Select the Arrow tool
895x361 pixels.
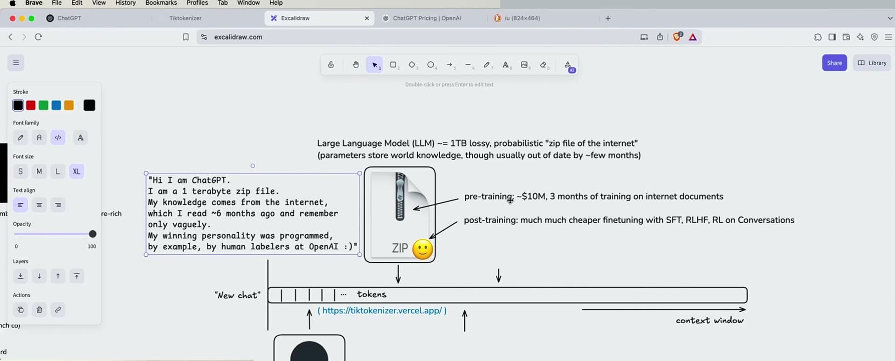tap(449, 65)
